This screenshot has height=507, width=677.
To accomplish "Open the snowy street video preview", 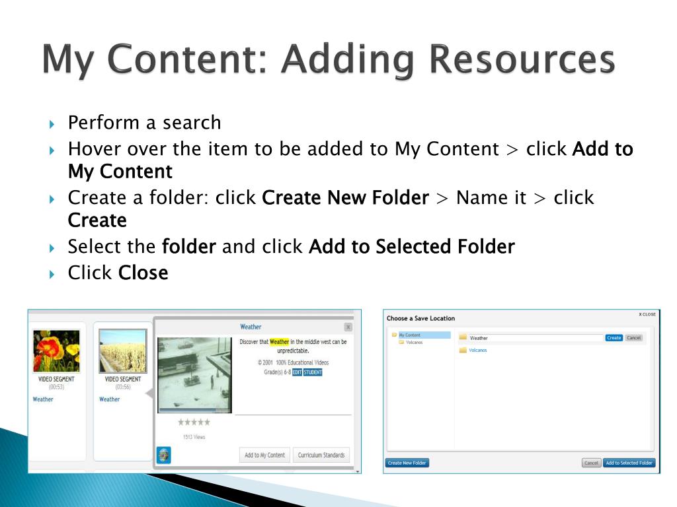I will 194,374.
